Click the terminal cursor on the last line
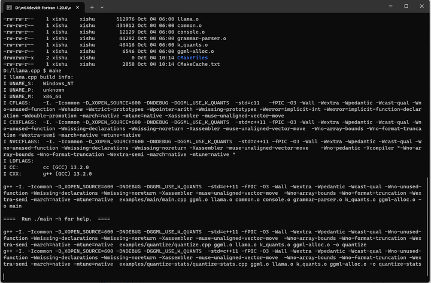Viewport: 431px width, 283px height. tap(4, 276)
